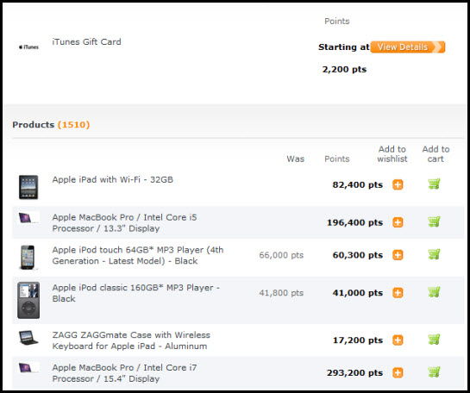Click the iTunes logo thumbnail
Image resolution: width=470 pixels, height=393 pixels.
(28, 47)
